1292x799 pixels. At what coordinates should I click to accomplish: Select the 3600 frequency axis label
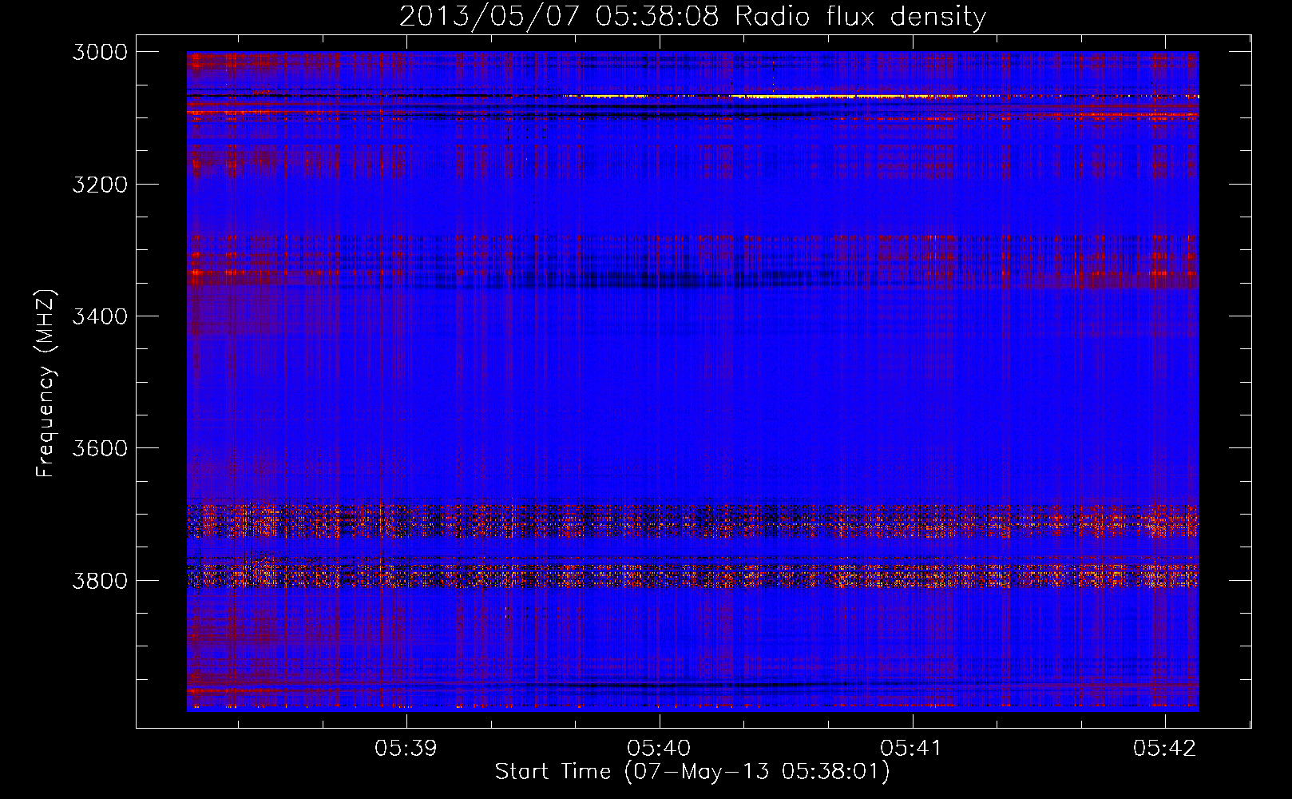100,448
